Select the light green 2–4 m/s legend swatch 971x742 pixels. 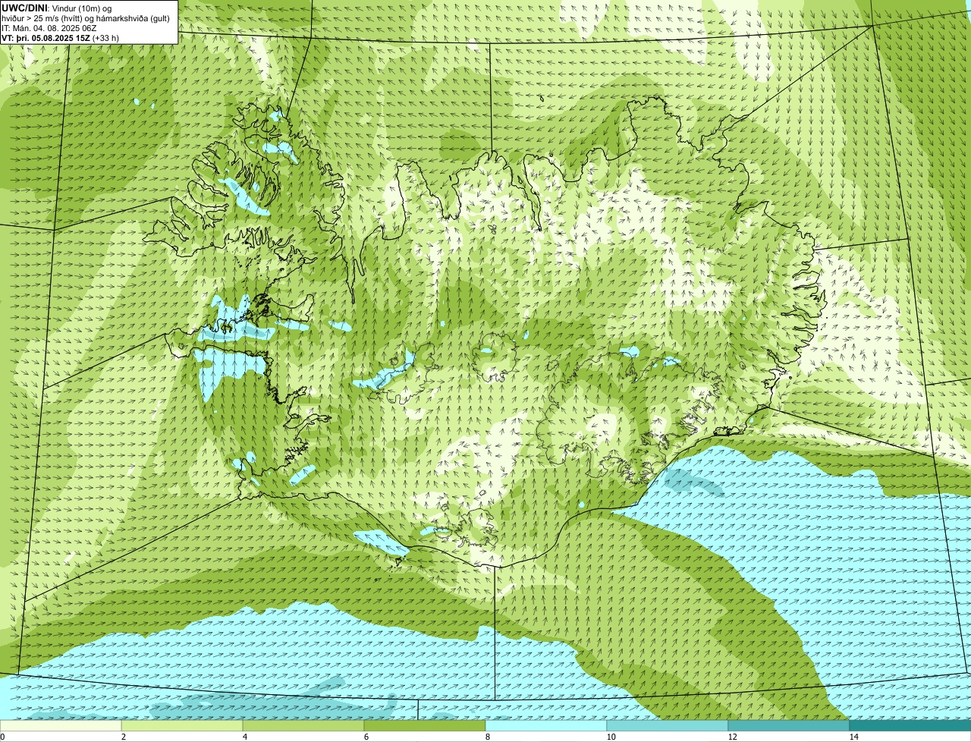point(182,725)
